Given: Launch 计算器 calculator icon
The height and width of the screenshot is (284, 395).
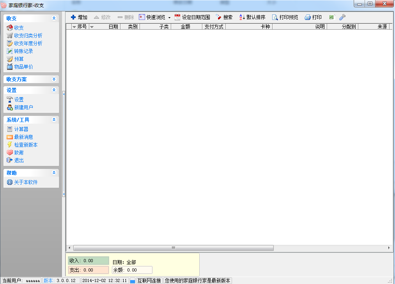Looking at the screenshot, I should [10, 129].
